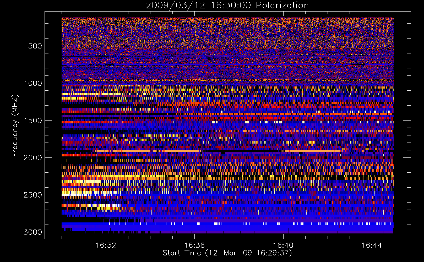
Task: Select the 1500 frequency tick label
Action: pyautogui.click(x=33, y=121)
